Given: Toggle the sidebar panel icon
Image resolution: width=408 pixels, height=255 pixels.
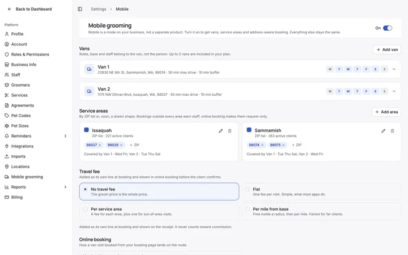Looking at the screenshot, I should coord(80,9).
